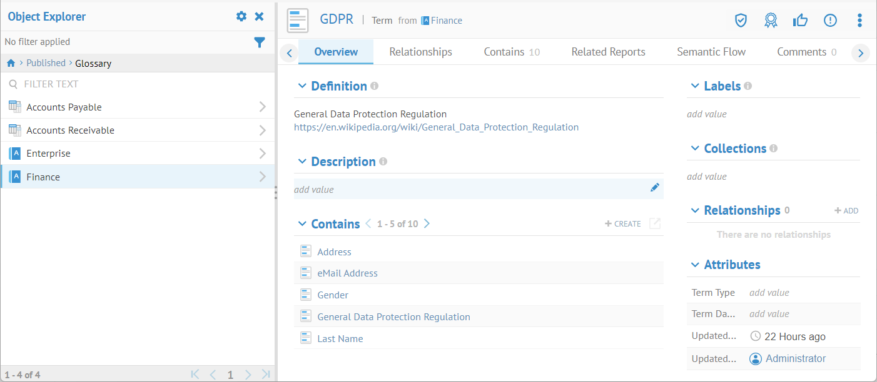Open the Semantic Flow tab
The image size is (877, 382).
(711, 52)
